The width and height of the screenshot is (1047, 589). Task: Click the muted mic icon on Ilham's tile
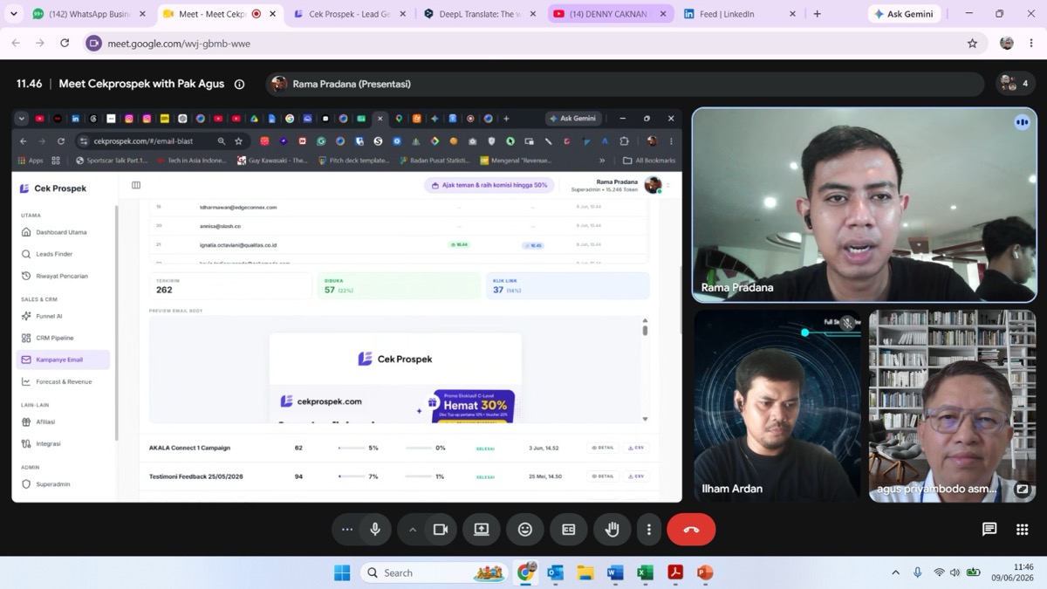[x=846, y=323]
